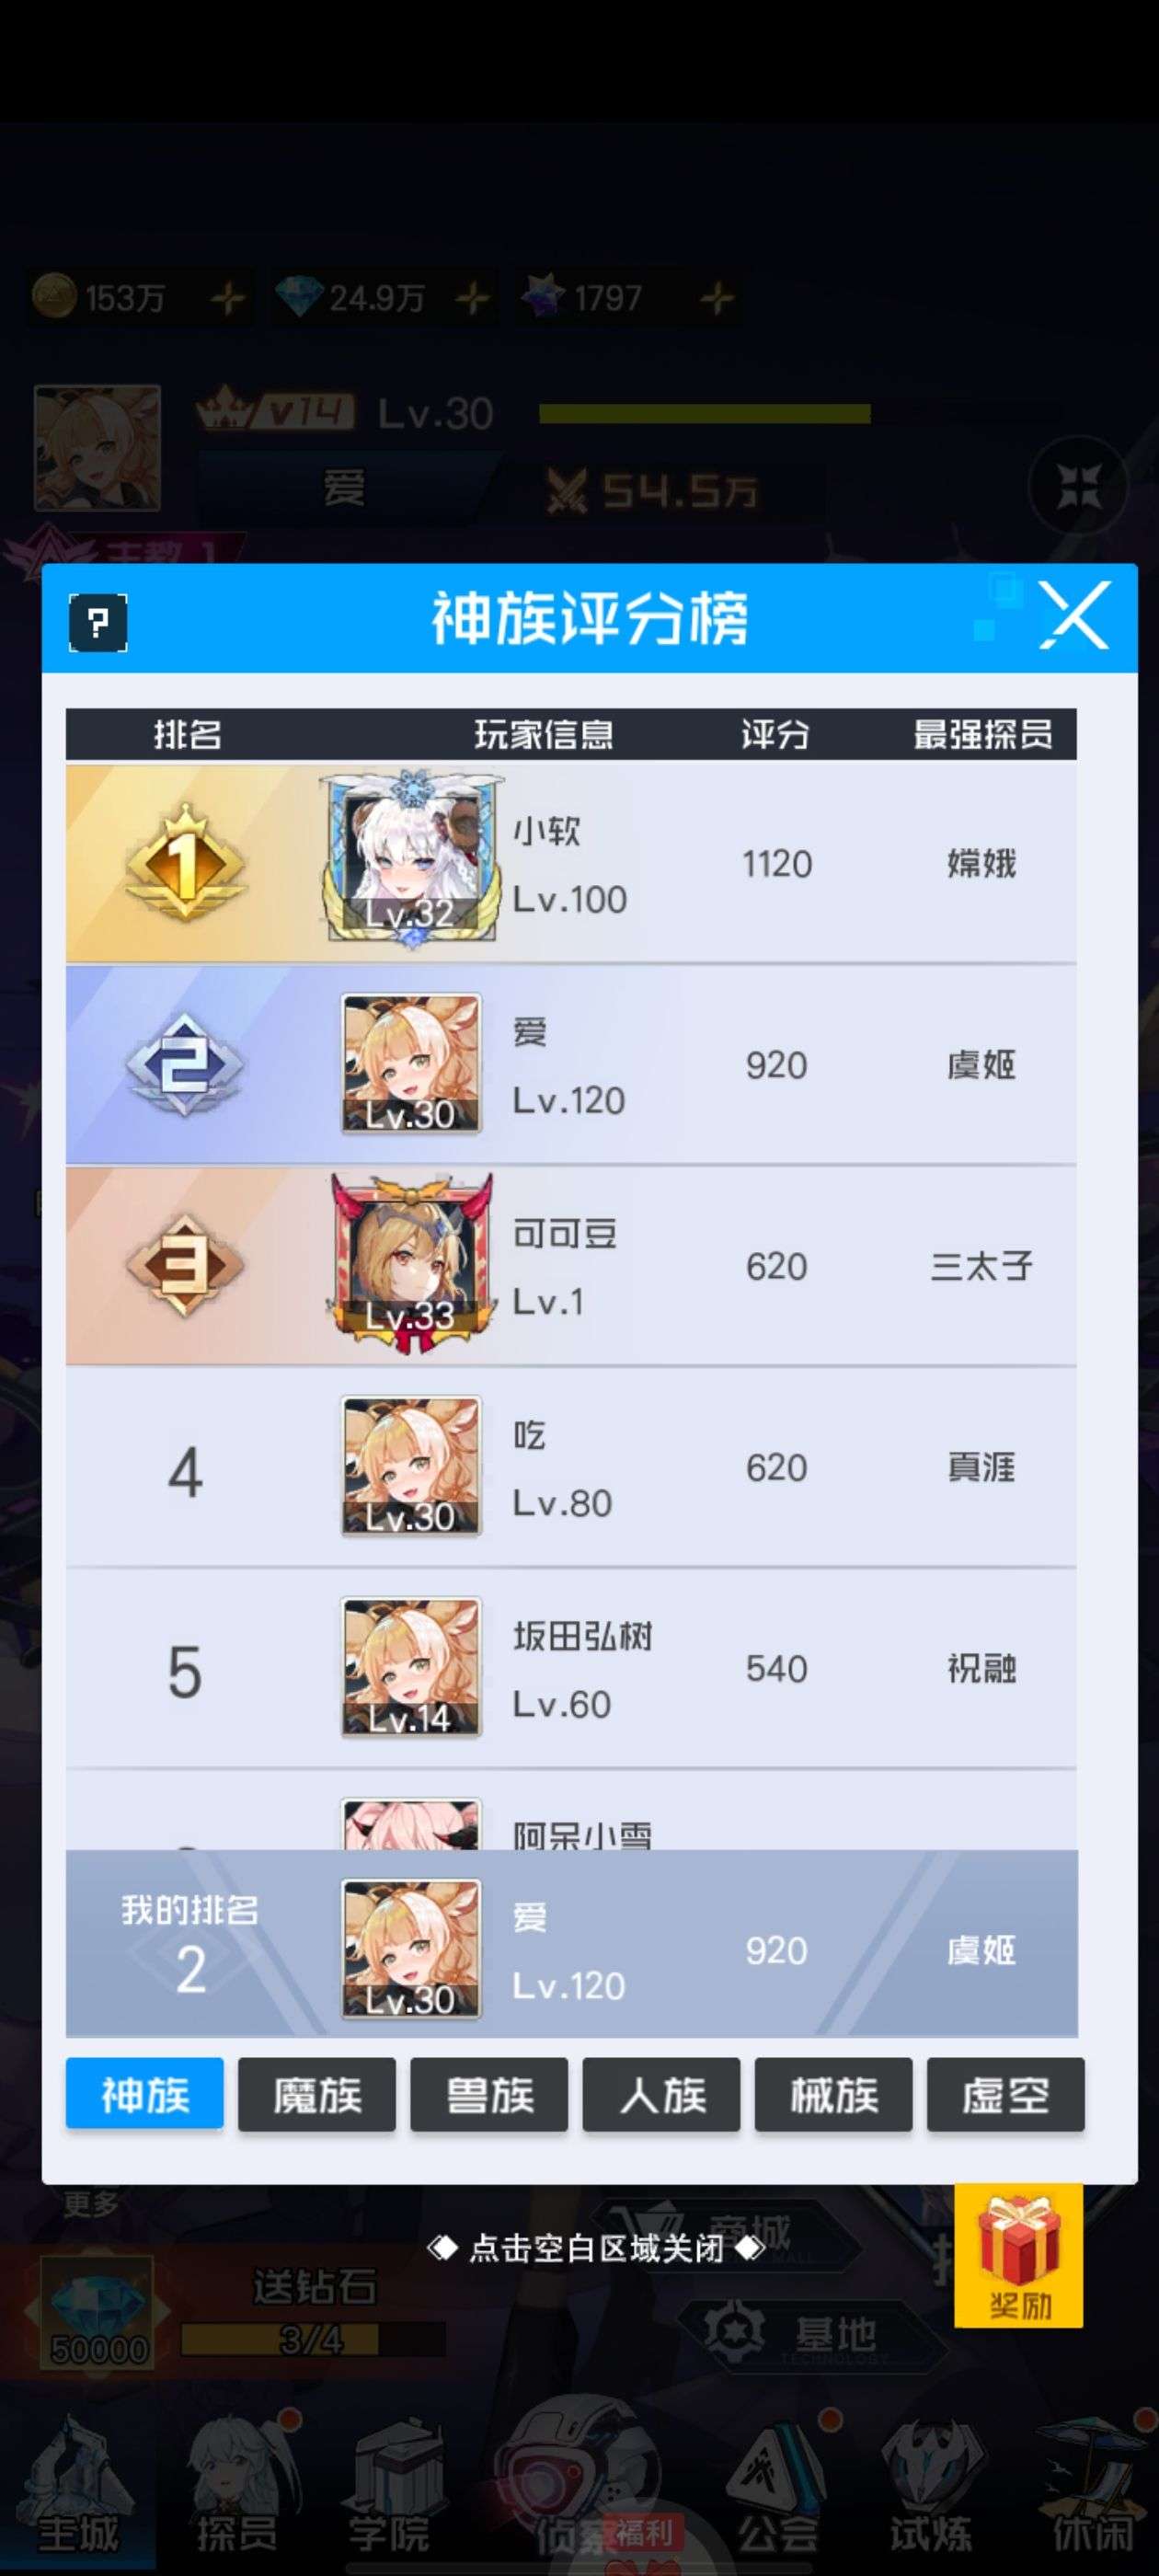
Task: Tap the gold rank 1 medal badge
Action: pyautogui.click(x=185, y=862)
